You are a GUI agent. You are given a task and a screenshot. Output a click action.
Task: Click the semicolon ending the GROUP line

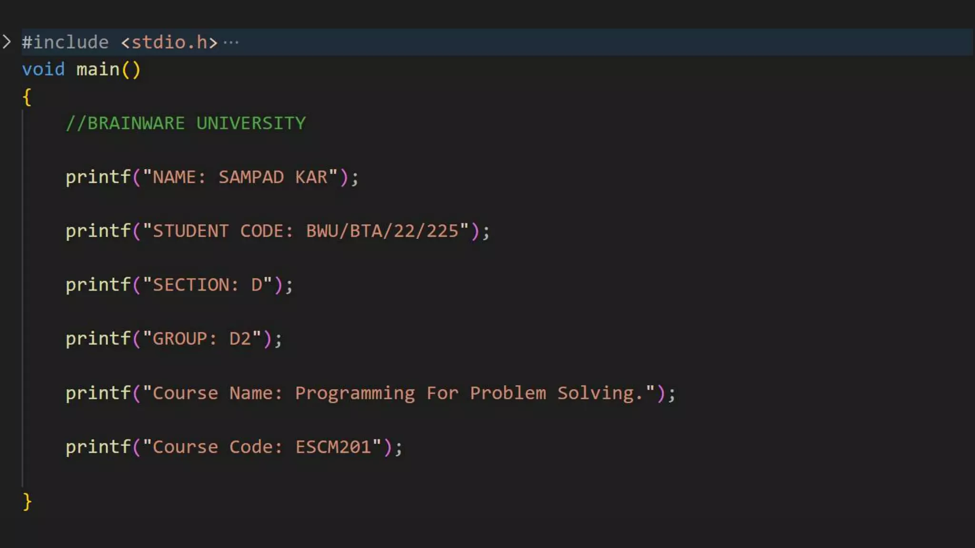click(x=279, y=340)
